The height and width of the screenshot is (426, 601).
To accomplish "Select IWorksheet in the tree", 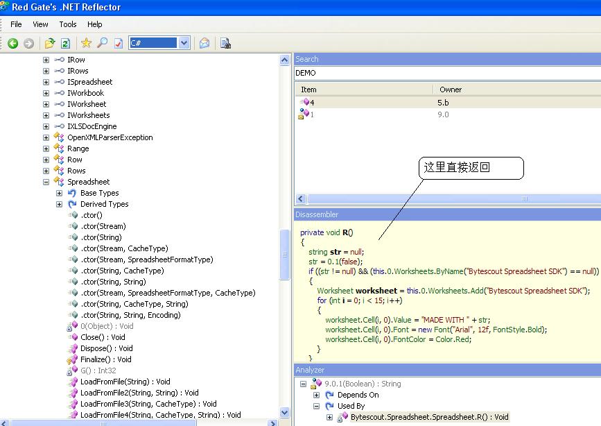I will coord(87,104).
